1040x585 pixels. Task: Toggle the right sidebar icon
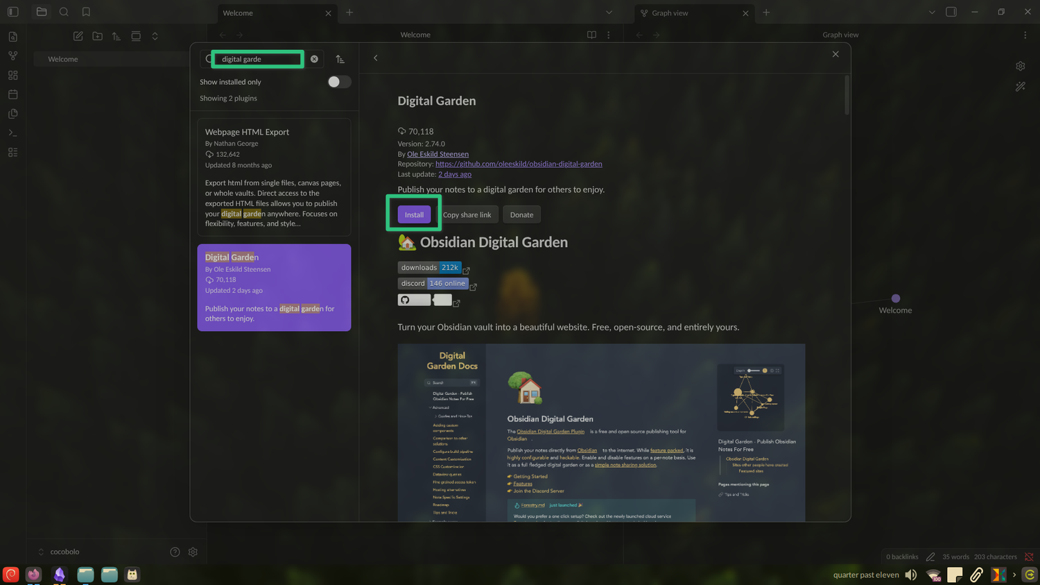pyautogui.click(x=951, y=12)
